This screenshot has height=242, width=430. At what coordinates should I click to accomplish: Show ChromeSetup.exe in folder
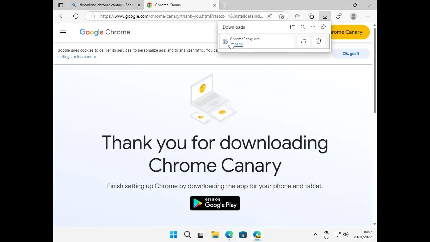tap(304, 41)
